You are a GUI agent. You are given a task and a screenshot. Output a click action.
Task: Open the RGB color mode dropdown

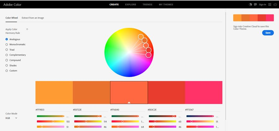(11, 118)
